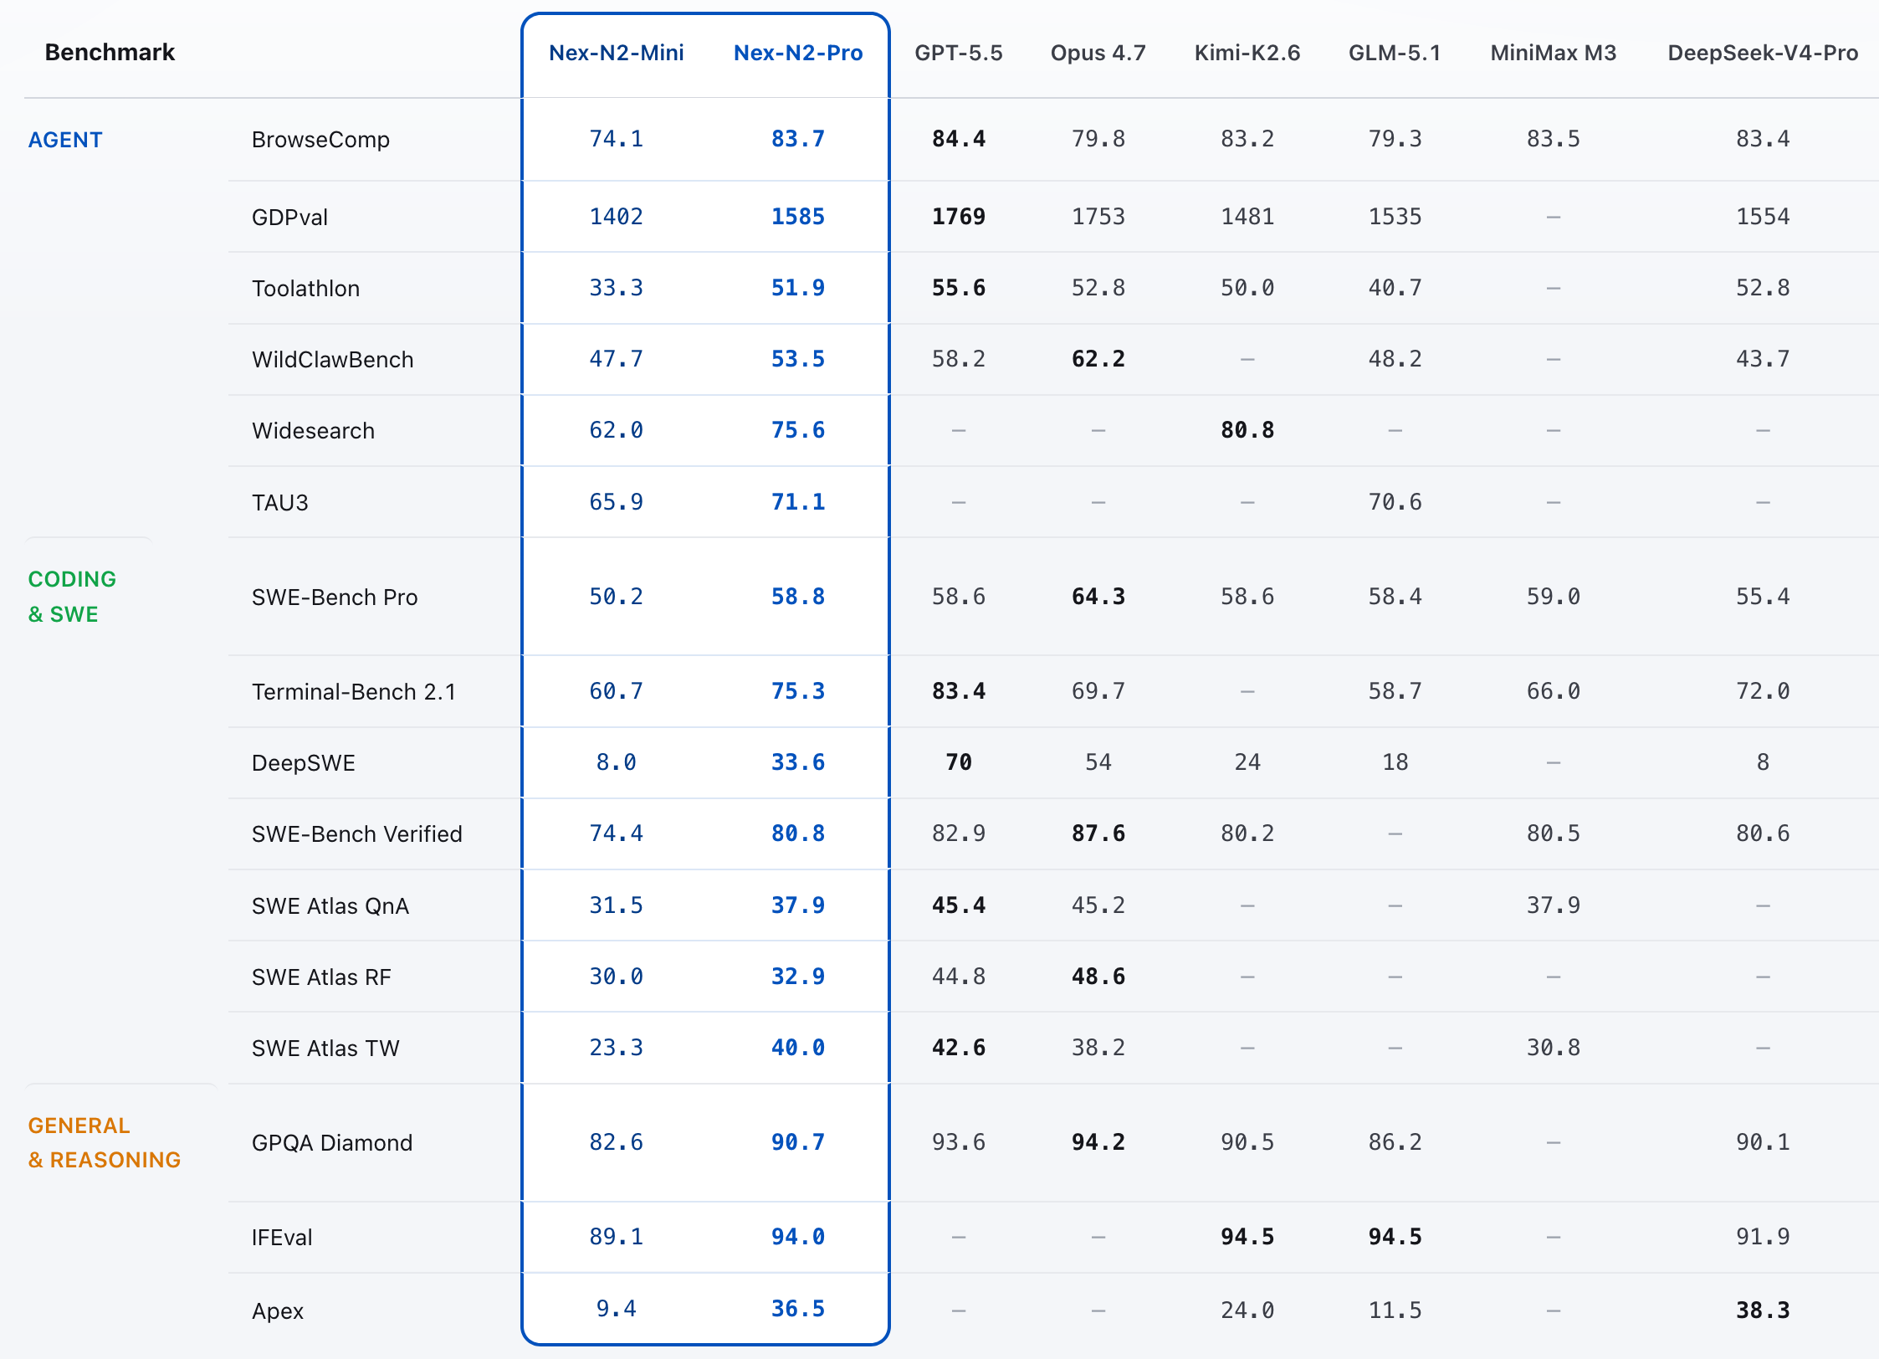Click SWE-Bench Pro score "58.6" under Kimi-K2.6
1879x1359 pixels.
point(1247,597)
